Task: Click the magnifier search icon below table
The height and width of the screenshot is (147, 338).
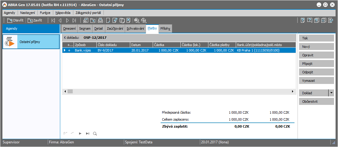Action: pos(95,133)
